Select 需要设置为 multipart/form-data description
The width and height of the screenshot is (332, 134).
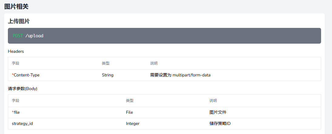coord(181,75)
